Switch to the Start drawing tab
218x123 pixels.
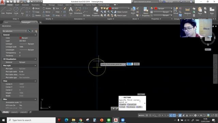point(6,22)
